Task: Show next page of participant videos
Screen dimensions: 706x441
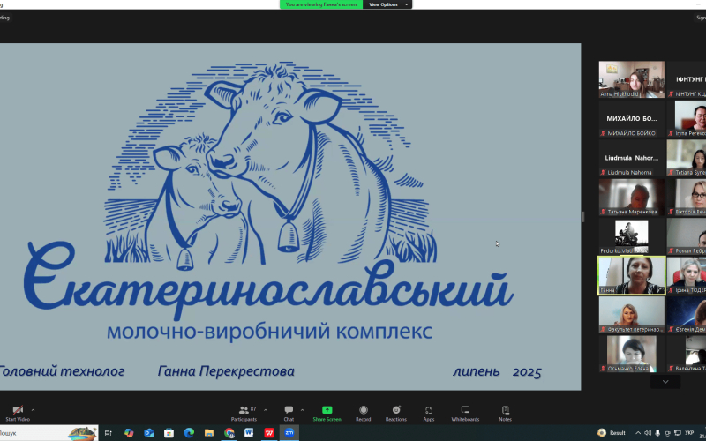Action: point(665,382)
